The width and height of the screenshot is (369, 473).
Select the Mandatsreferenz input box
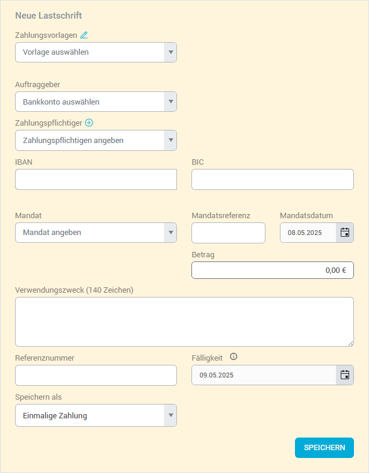click(x=228, y=233)
